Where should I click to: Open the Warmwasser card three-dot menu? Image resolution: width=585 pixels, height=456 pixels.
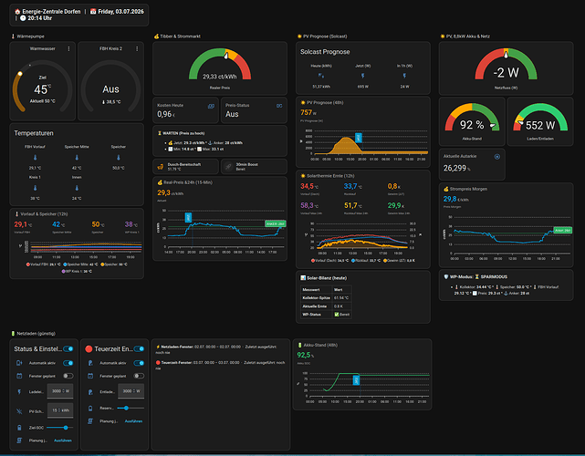pyautogui.click(x=68, y=49)
